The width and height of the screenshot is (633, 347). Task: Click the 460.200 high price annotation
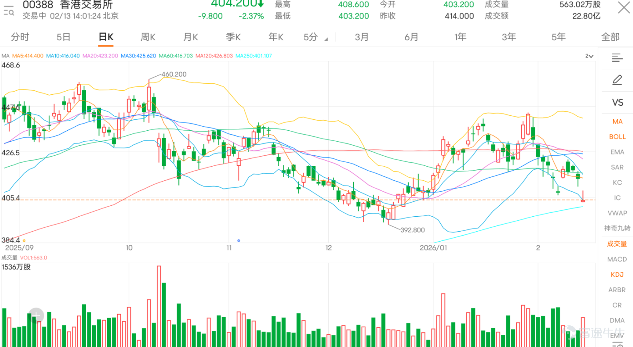click(x=174, y=74)
